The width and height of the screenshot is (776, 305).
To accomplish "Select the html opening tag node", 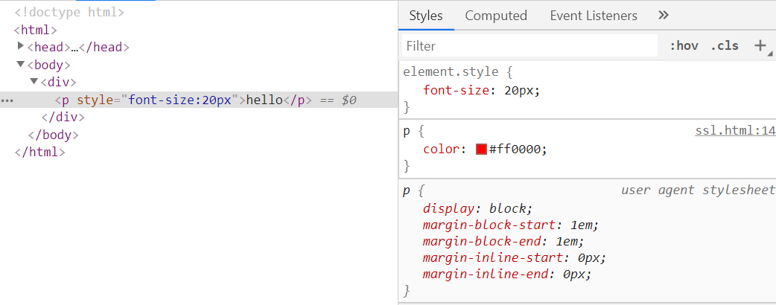I will pyautogui.click(x=36, y=30).
